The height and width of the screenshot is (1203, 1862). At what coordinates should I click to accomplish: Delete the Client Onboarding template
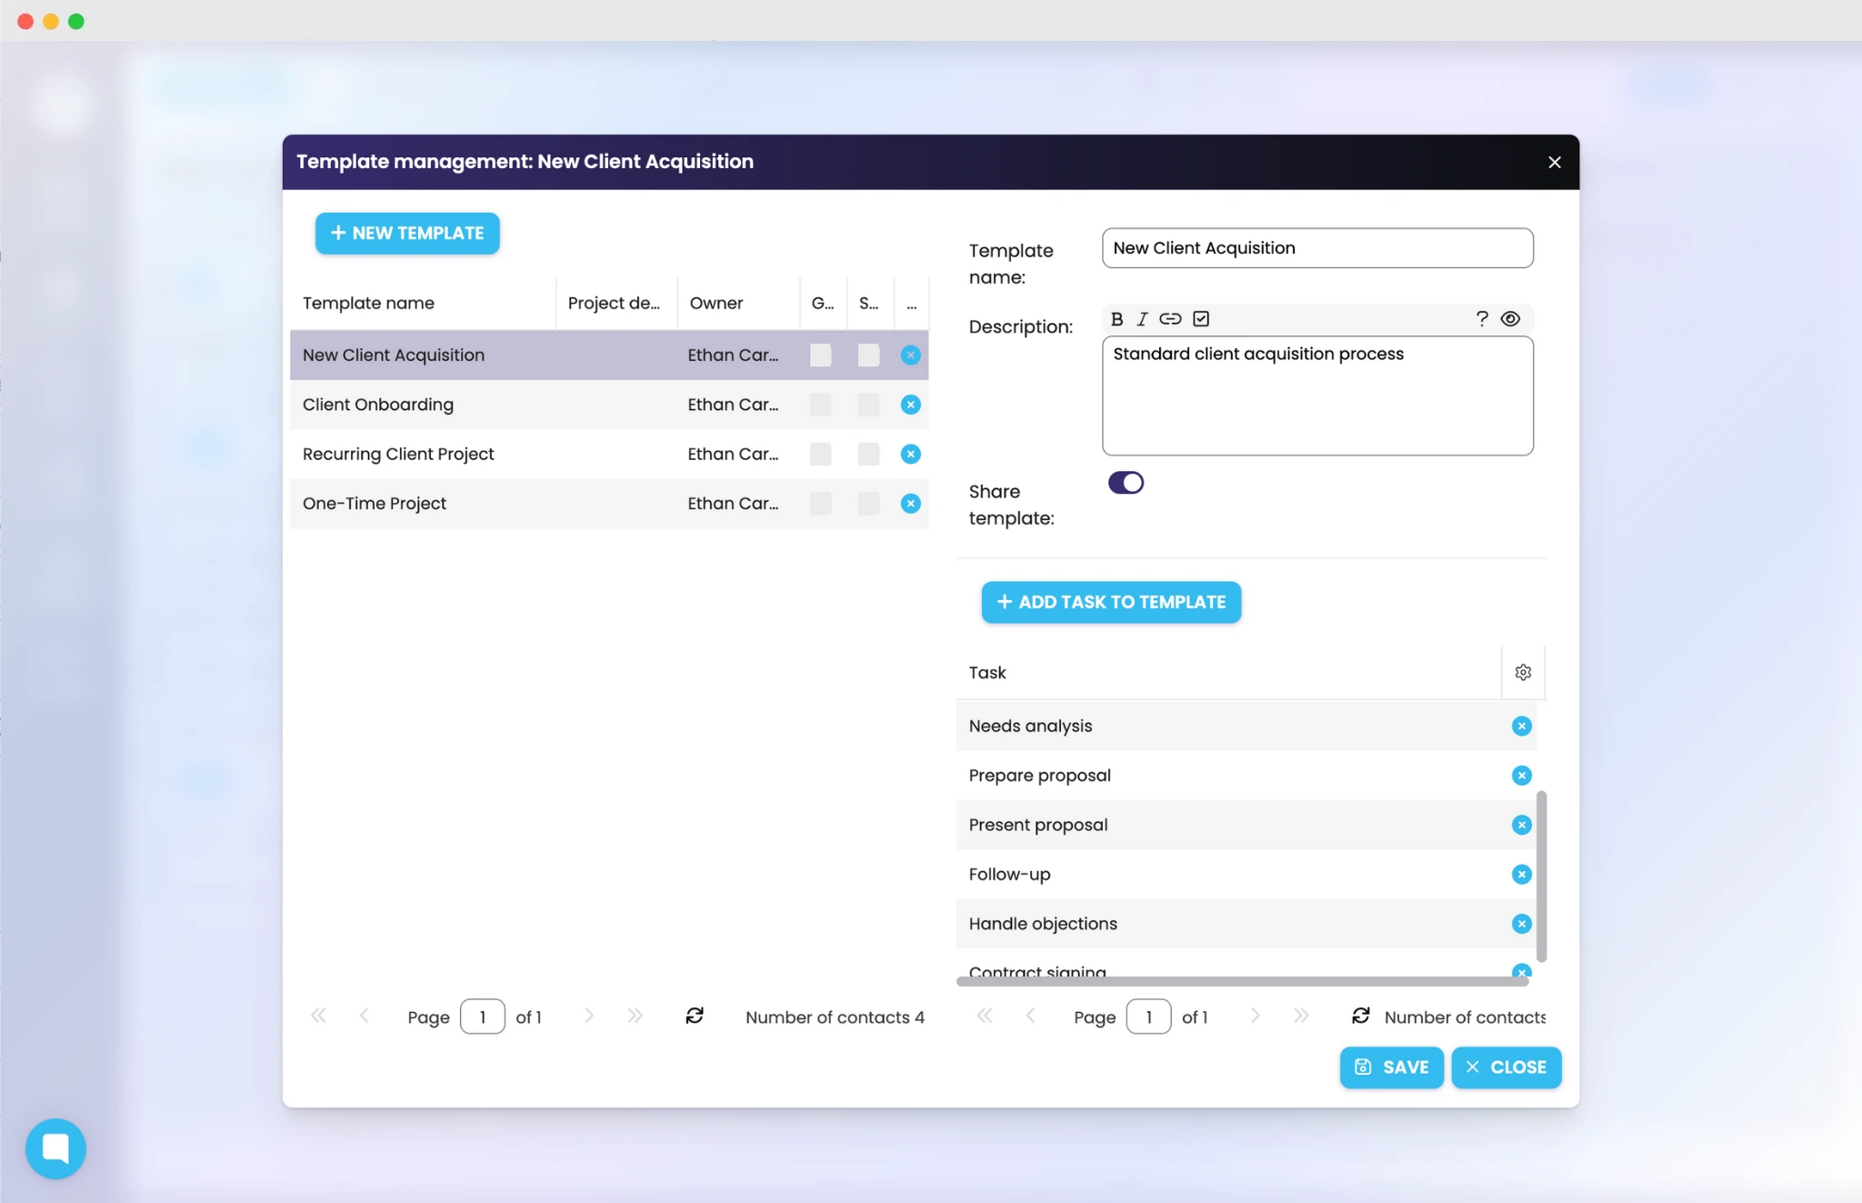tap(910, 405)
